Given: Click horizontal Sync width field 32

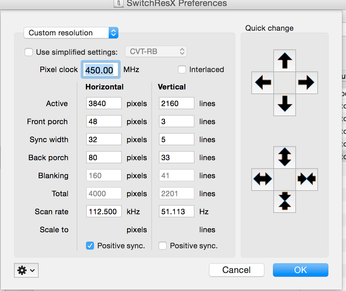Looking at the screenshot, I should [x=104, y=139].
